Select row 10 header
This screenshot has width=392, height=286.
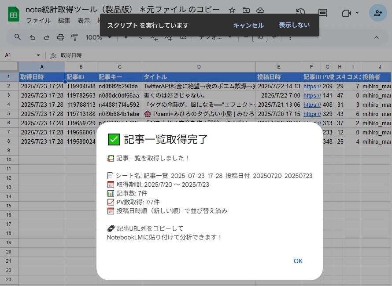9,159
